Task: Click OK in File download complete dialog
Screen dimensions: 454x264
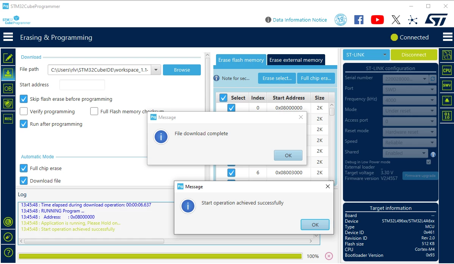Action: pyautogui.click(x=288, y=155)
